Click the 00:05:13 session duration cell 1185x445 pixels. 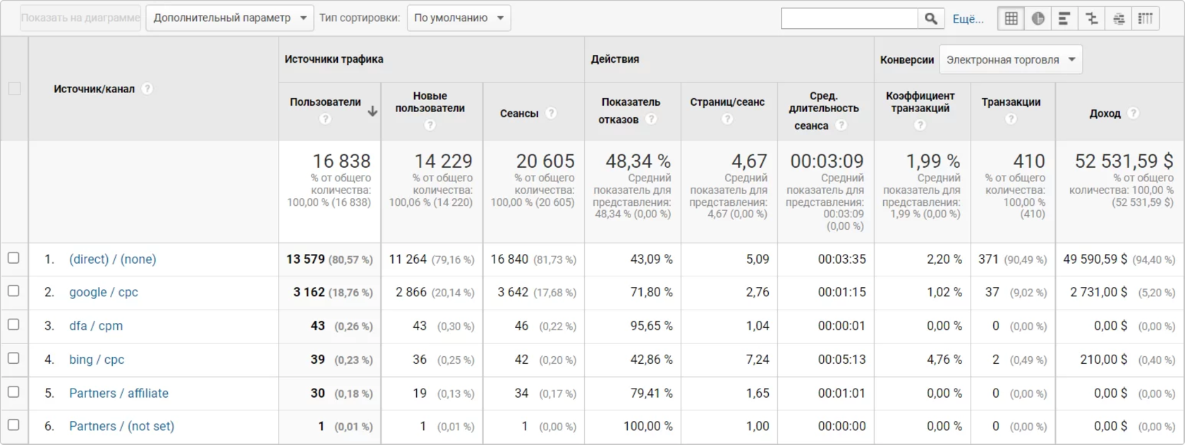[841, 360]
